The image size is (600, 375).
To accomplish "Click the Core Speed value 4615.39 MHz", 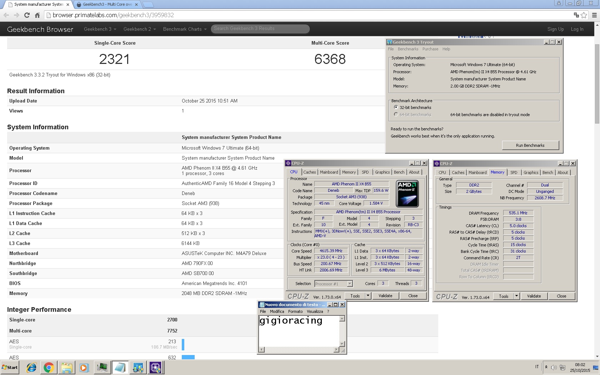I will [x=331, y=251].
